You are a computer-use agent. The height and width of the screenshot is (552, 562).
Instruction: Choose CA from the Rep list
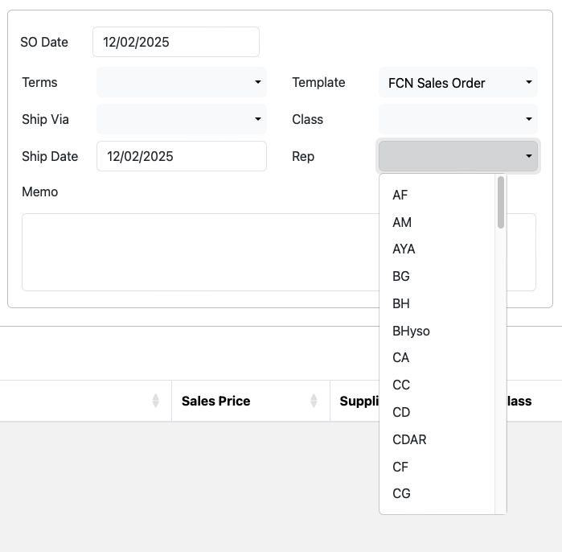click(401, 357)
